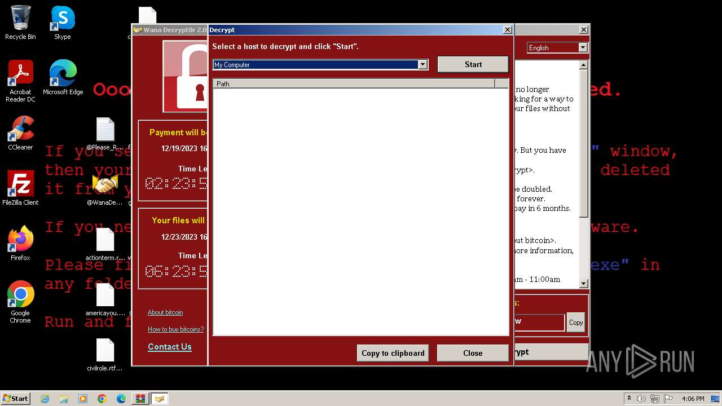The height and width of the screenshot is (406, 722).
Task: Launch Microsoft Edge desktop shortcut
Action: [63, 78]
